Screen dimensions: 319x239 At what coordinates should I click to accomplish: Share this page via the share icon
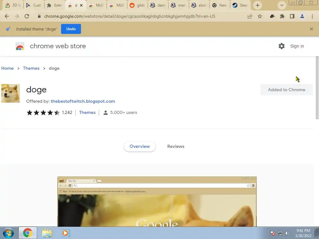pos(250,16)
